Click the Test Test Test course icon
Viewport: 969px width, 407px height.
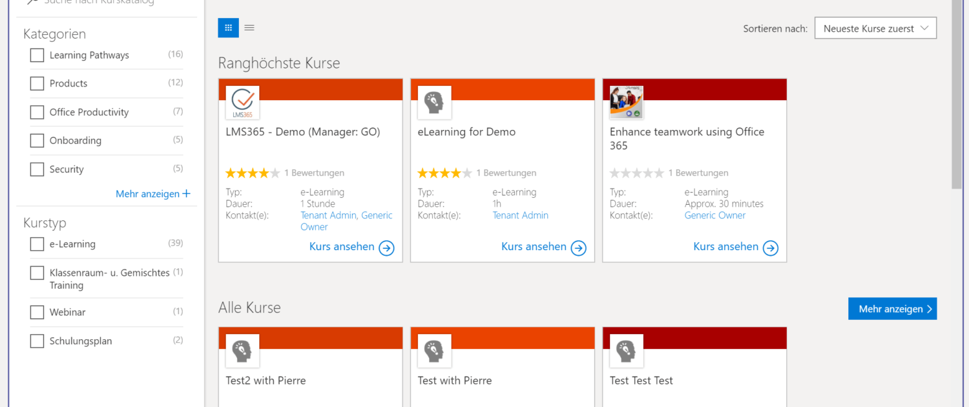click(x=626, y=351)
